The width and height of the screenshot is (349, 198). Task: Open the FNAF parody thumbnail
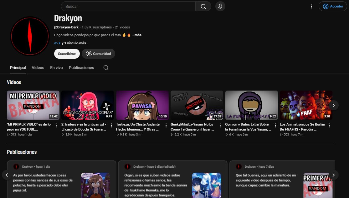pyautogui.click(x=306, y=105)
